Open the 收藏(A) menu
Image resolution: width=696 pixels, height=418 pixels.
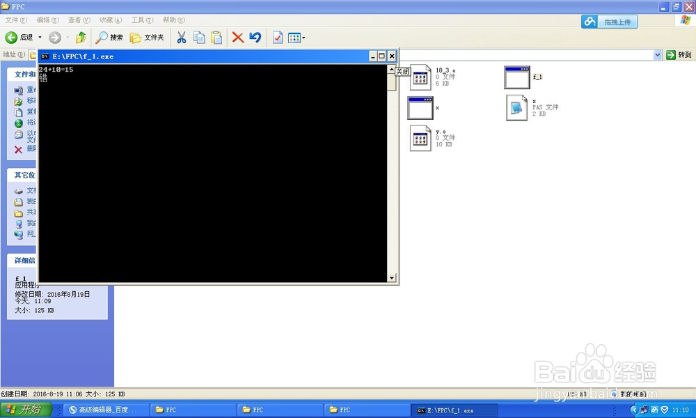111,20
